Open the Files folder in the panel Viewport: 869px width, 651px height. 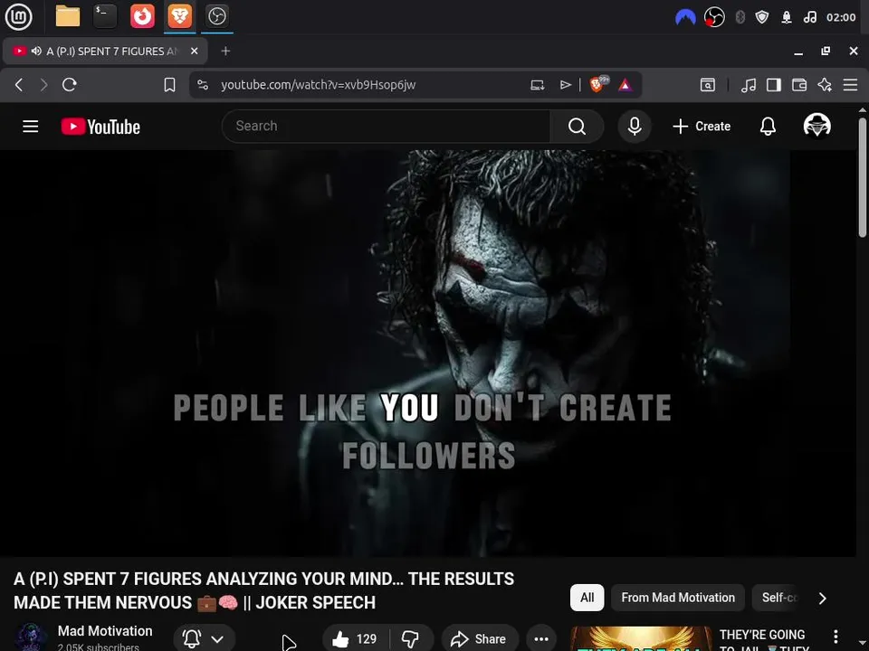pyautogui.click(x=68, y=16)
